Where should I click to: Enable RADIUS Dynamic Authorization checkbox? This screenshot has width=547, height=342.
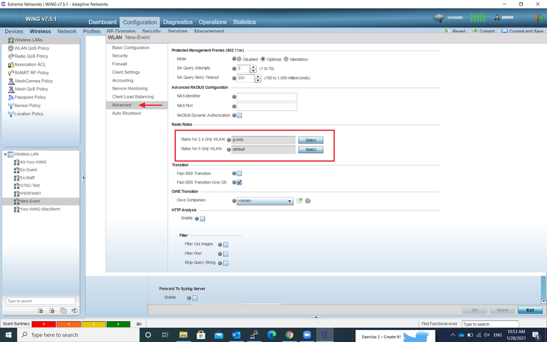pos(239,116)
